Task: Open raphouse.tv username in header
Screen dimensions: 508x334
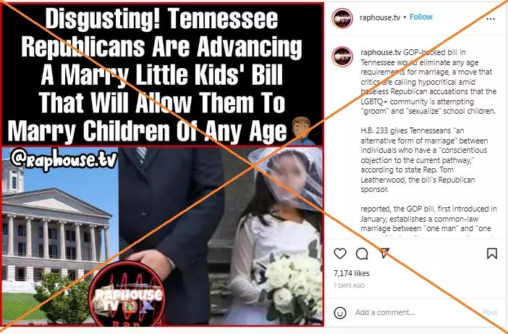Action: (380, 17)
